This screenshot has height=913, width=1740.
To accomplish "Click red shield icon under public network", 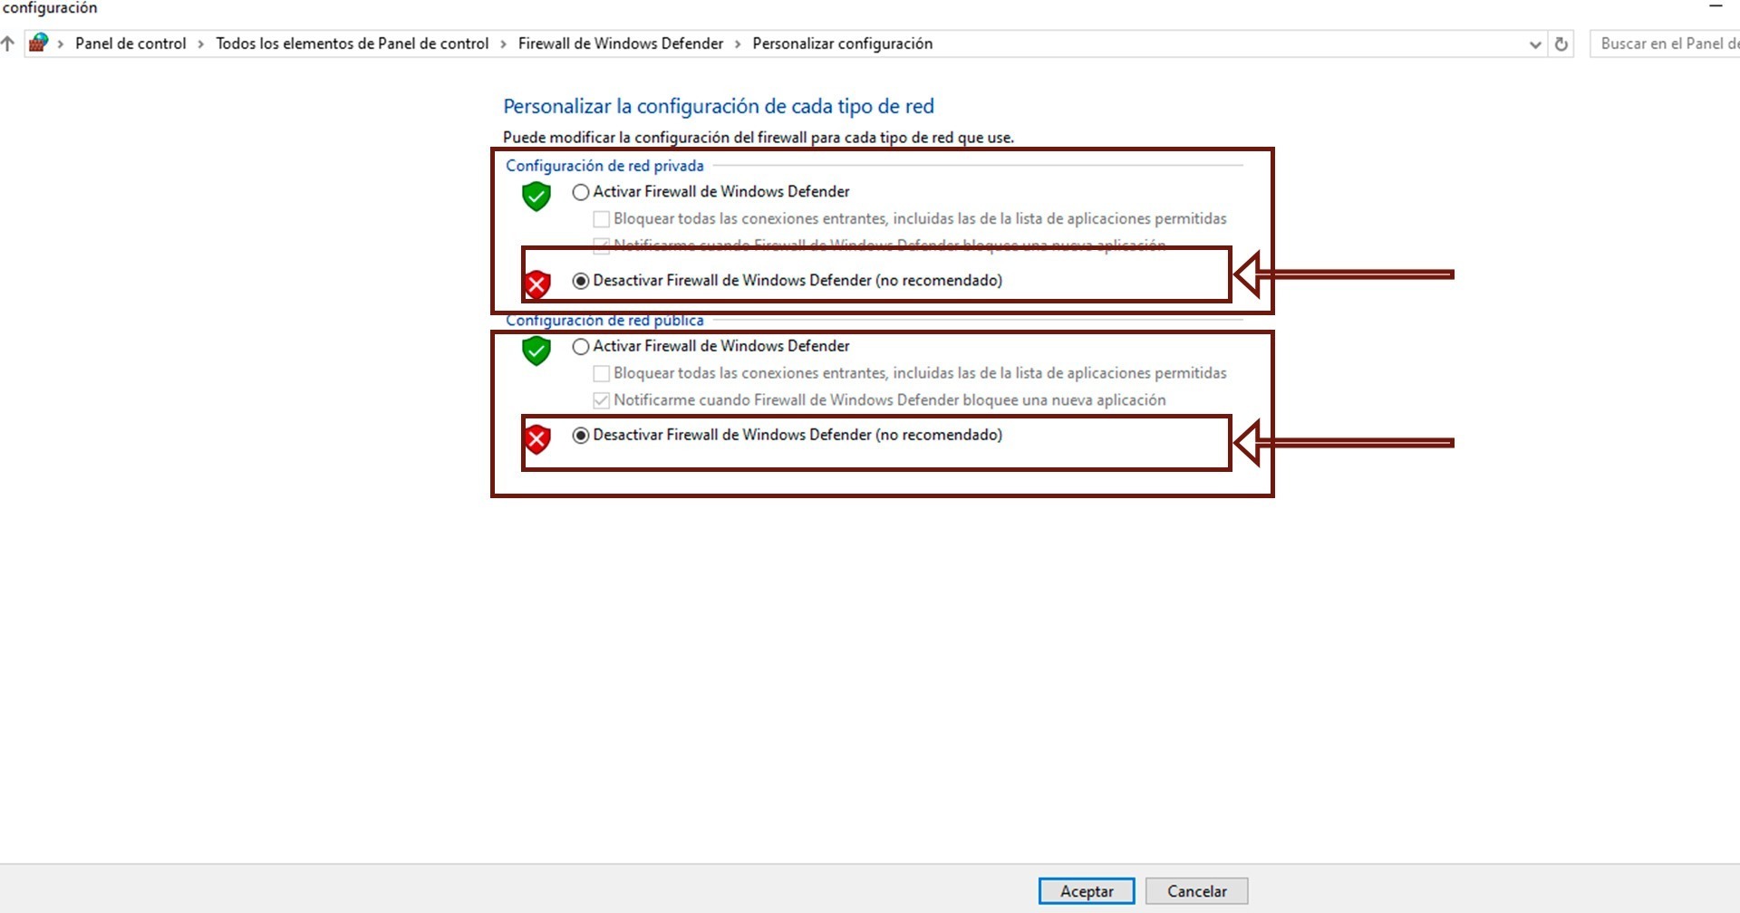I will click(x=536, y=439).
